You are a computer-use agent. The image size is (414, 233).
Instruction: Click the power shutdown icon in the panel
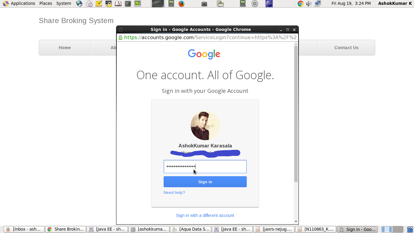pos(255,4)
